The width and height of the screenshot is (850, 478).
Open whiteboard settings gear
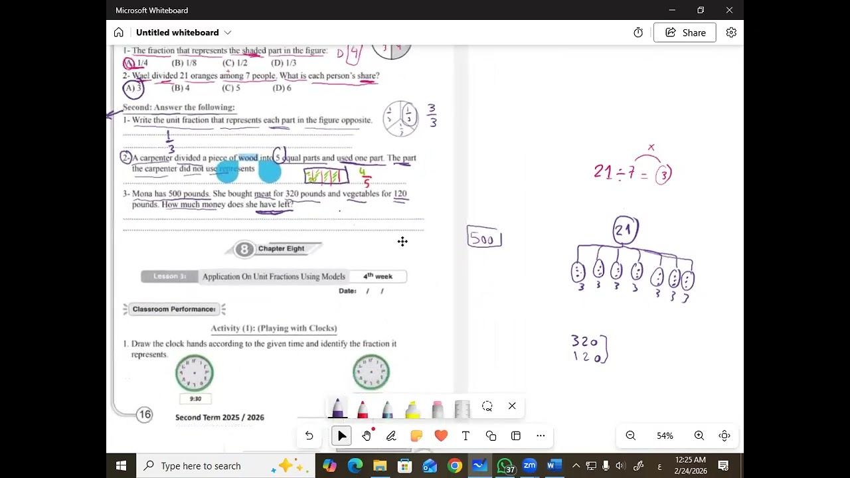pos(731,33)
